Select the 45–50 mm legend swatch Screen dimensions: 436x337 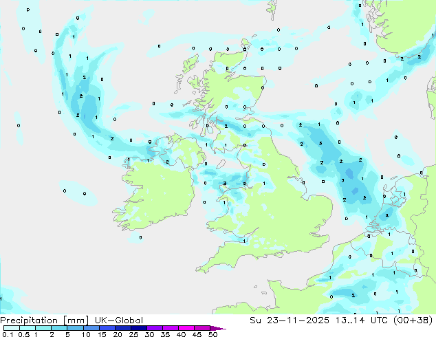(x=202, y=328)
